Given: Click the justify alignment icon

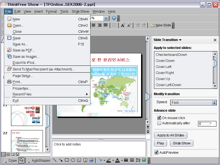Looking at the screenshot, I should [x=105, y=25].
